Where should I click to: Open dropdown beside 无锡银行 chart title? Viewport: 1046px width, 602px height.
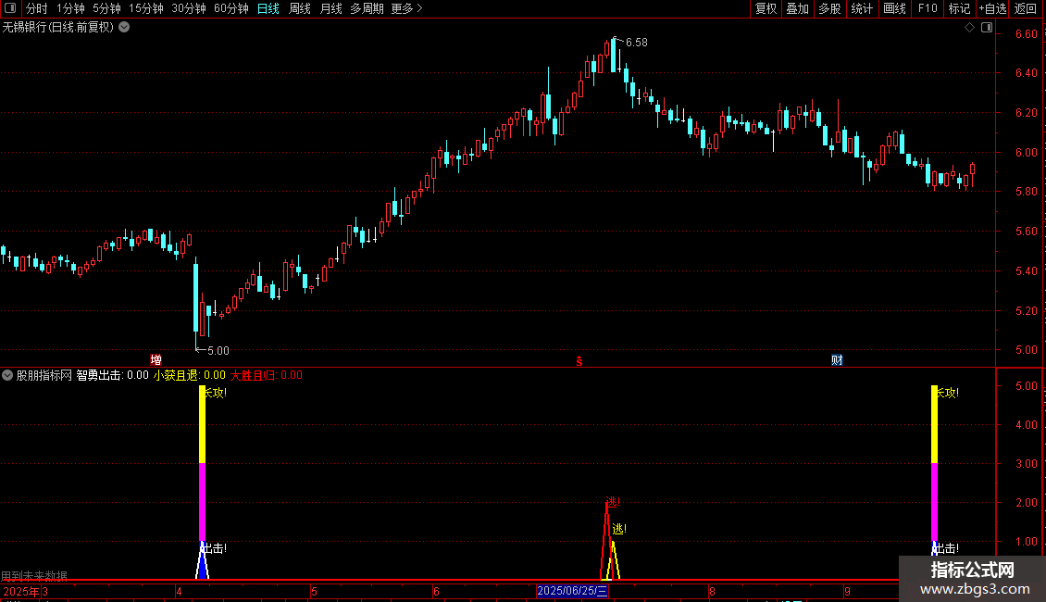(124, 28)
